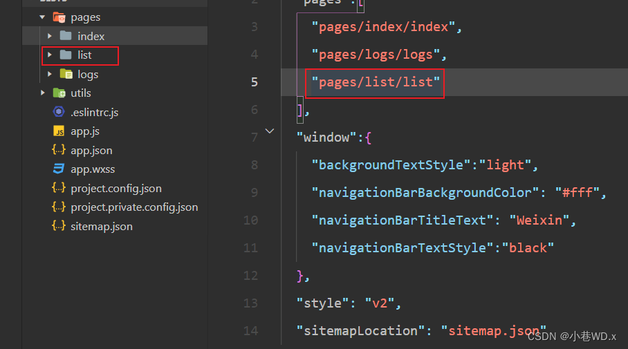
Task: Click the utils folder icon
Action: [x=59, y=93]
